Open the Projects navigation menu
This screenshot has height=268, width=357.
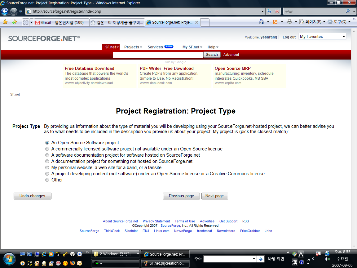pos(133,47)
